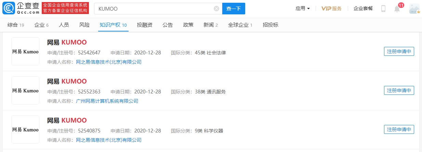Open trademark thumbnail for registration 52542647
The image size is (422, 152).
pyautogui.click(x=25, y=51)
